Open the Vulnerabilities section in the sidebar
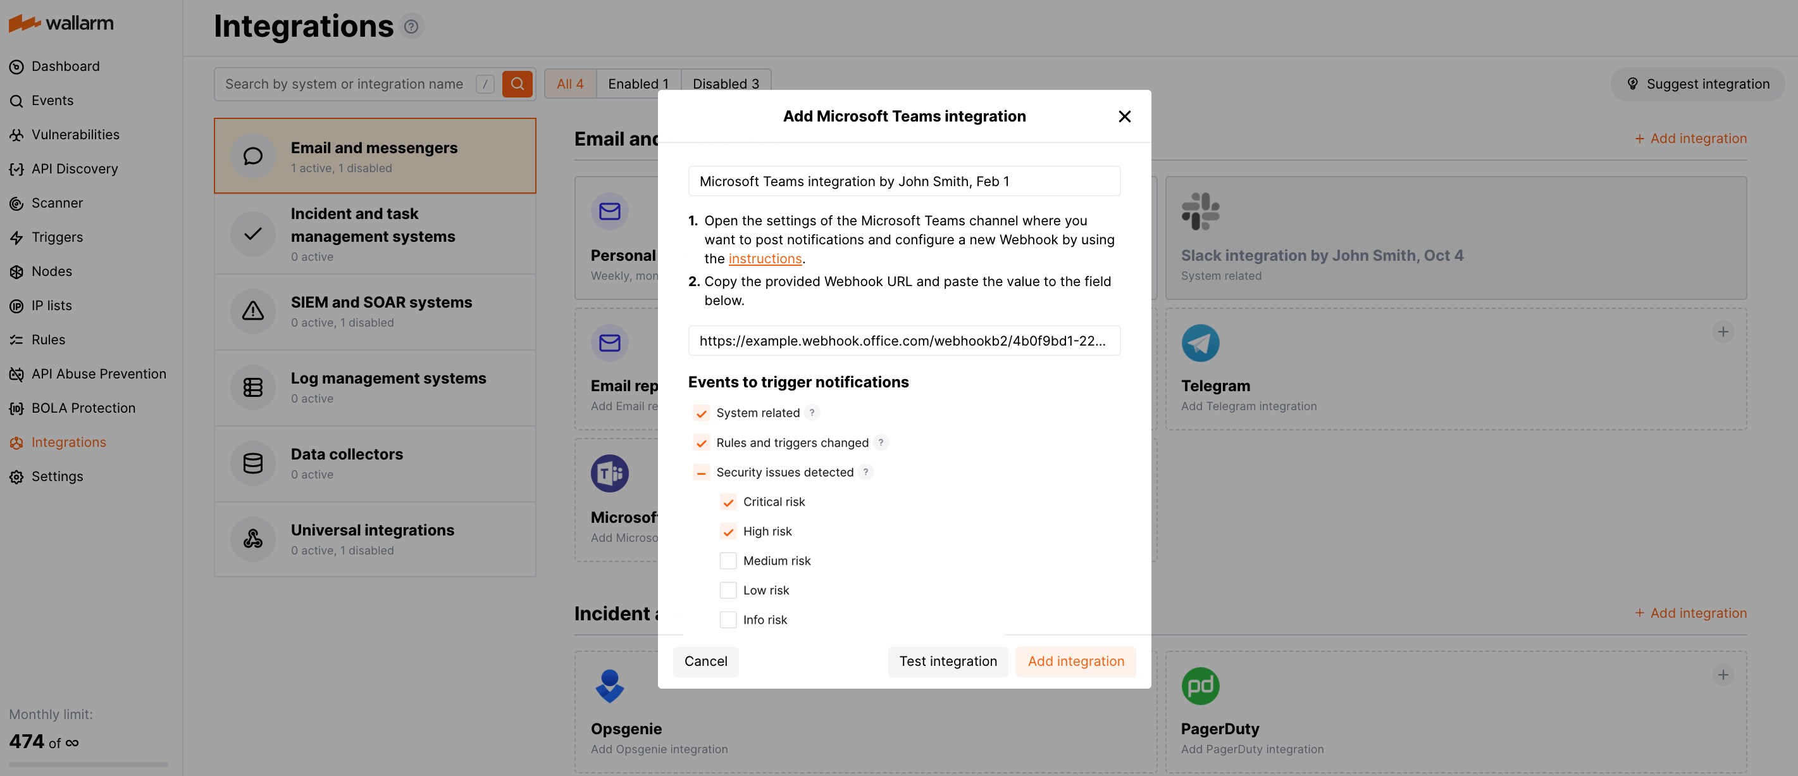 [x=75, y=134]
